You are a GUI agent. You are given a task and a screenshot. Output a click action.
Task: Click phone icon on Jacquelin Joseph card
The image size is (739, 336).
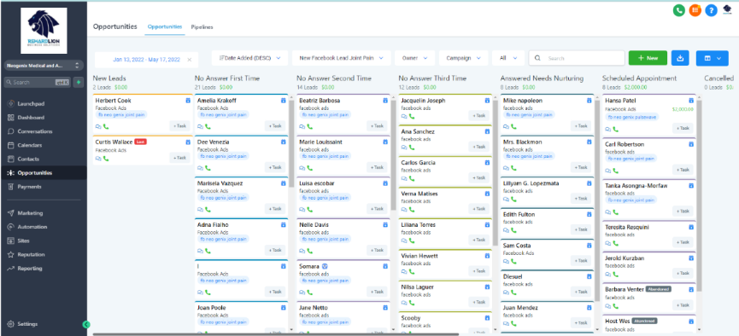(x=412, y=116)
